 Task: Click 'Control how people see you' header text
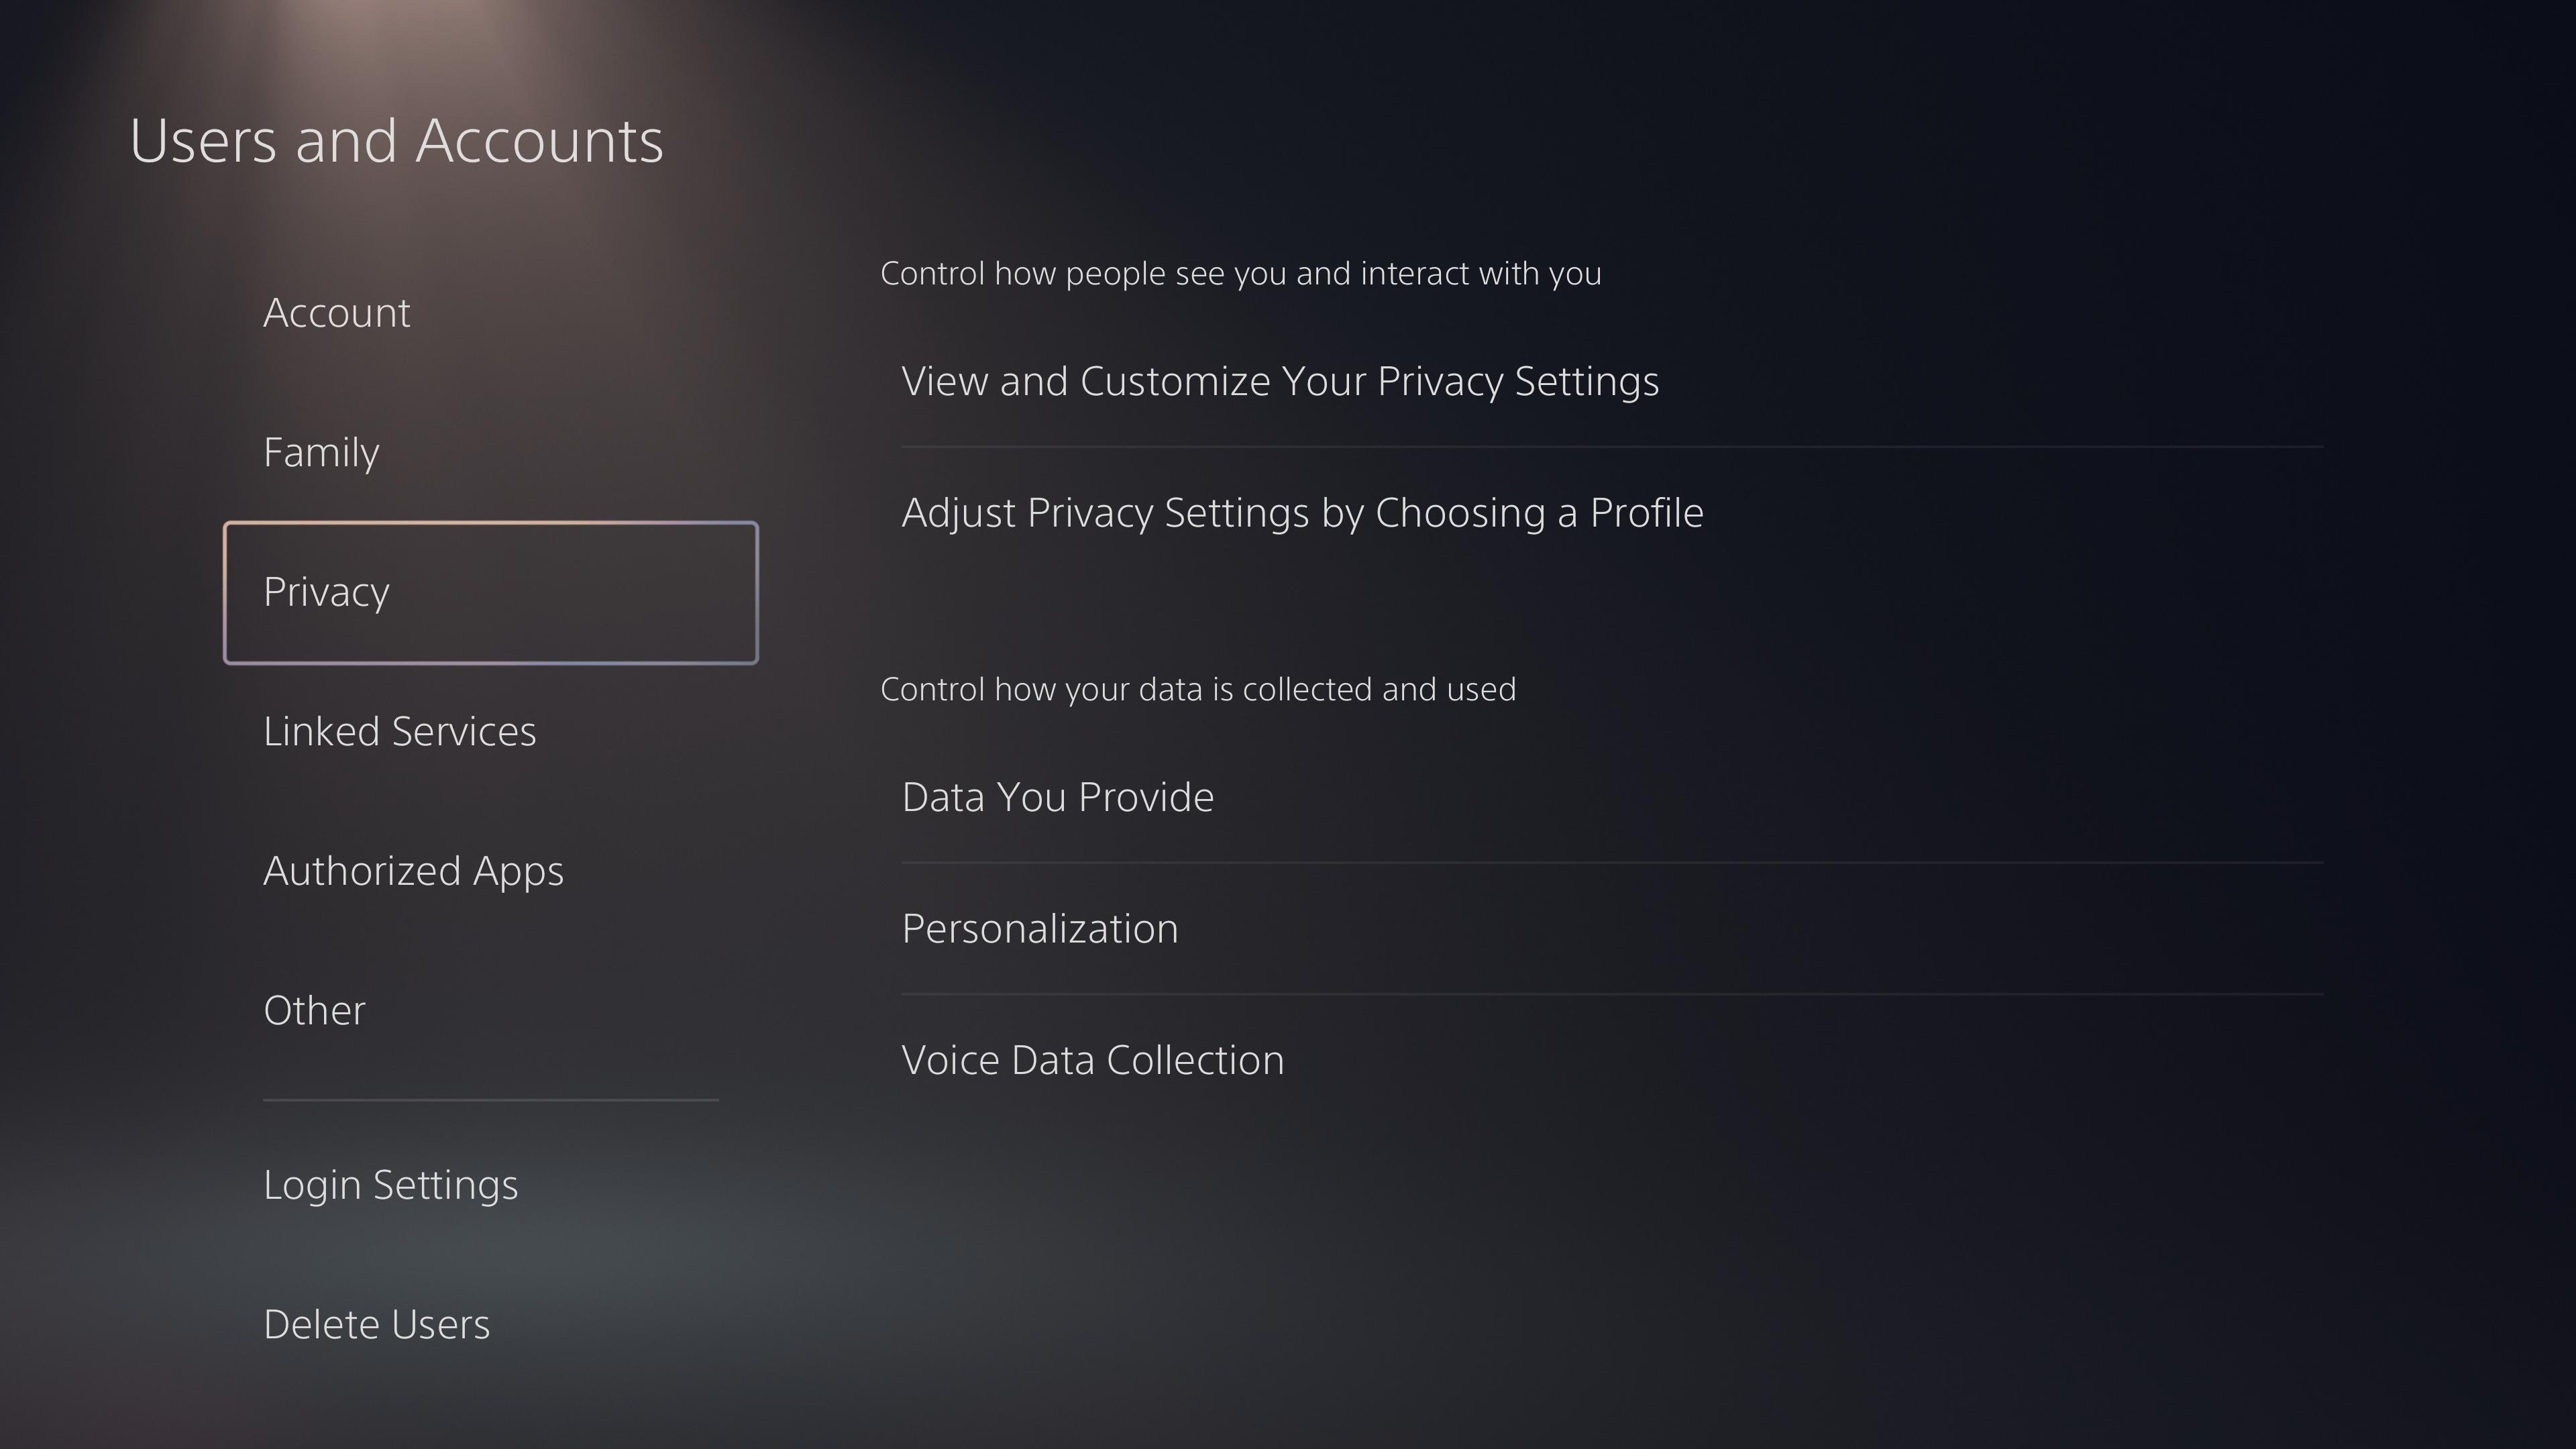point(1240,273)
